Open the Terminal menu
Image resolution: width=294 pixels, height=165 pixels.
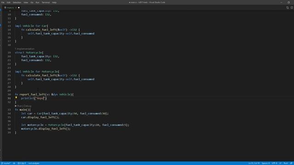click(x=45, y=2)
